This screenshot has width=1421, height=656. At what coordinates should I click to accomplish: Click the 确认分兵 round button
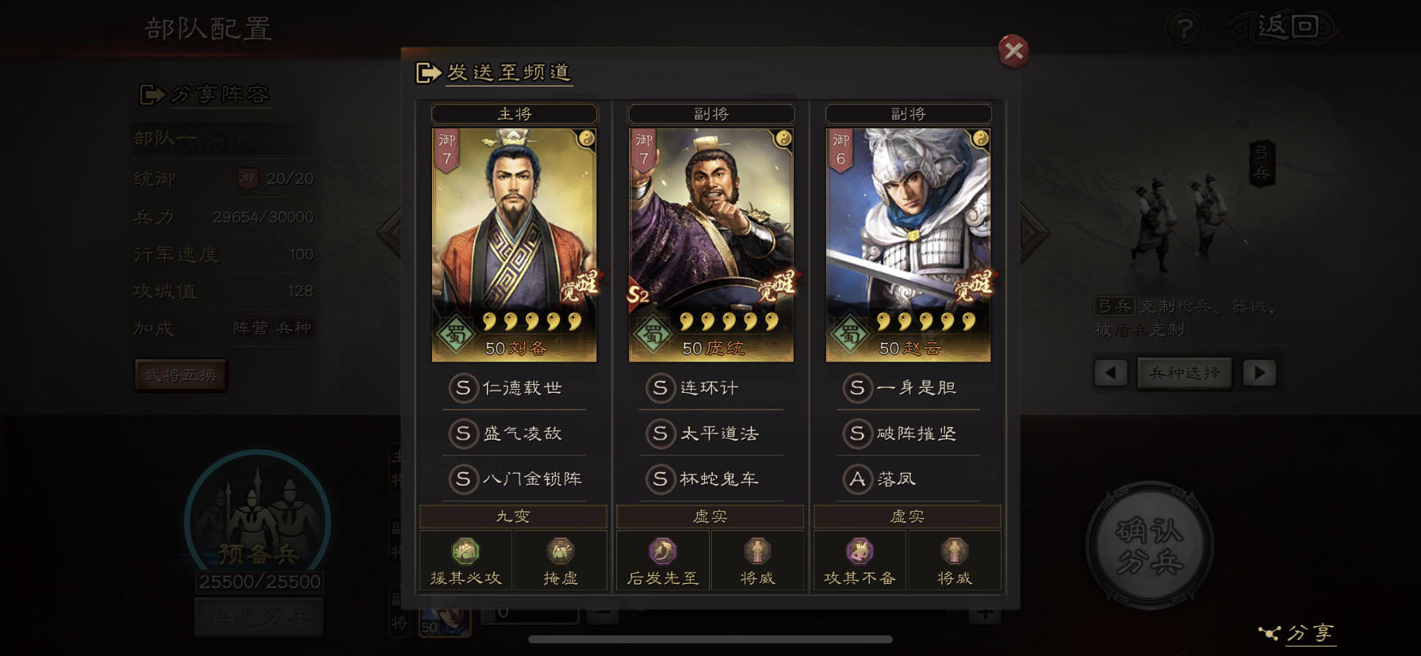click(x=1149, y=545)
